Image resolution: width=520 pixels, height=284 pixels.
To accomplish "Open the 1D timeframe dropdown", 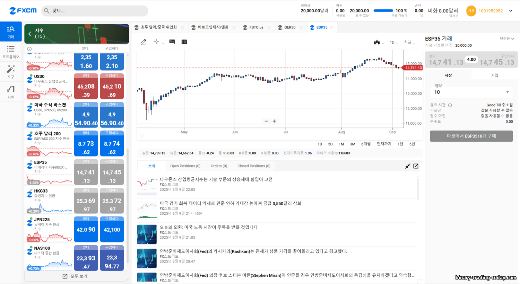I will [x=394, y=42].
